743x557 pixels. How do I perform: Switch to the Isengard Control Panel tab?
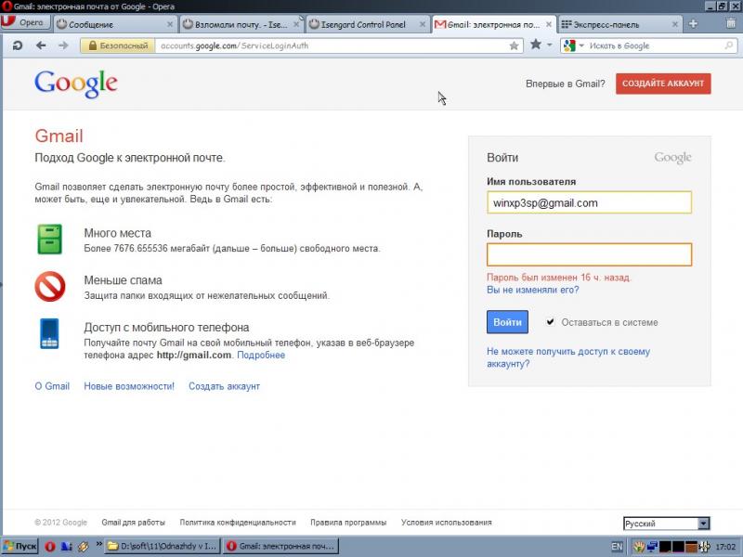pos(368,24)
